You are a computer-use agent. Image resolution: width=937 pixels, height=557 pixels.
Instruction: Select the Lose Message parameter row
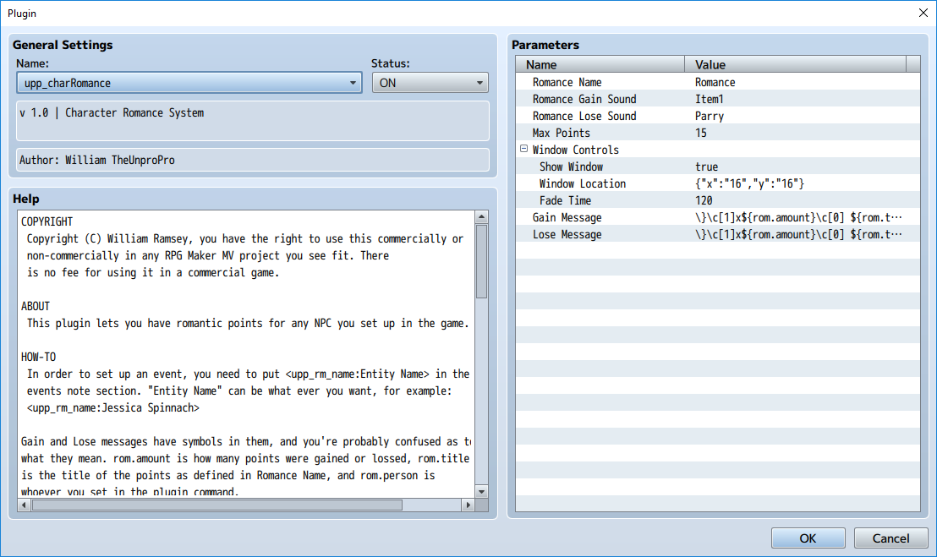pyautogui.click(x=567, y=234)
